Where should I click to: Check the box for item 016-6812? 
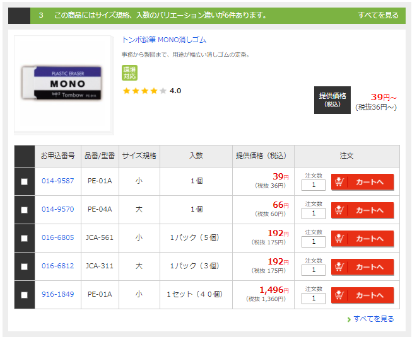tap(24, 266)
